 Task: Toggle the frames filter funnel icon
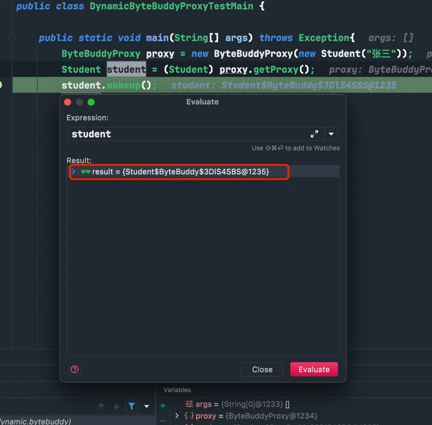tap(132, 406)
